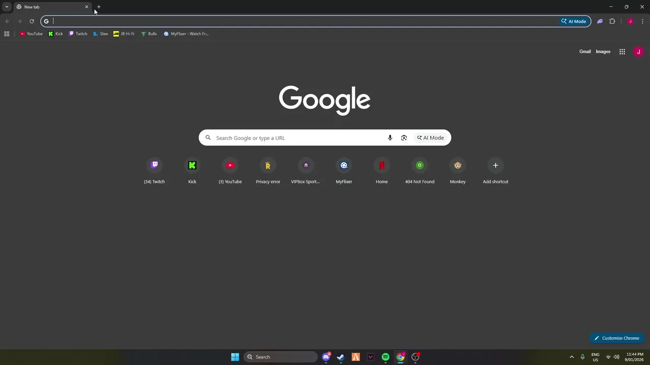Open Steam from the taskbar
The image size is (650, 365).
341,357
